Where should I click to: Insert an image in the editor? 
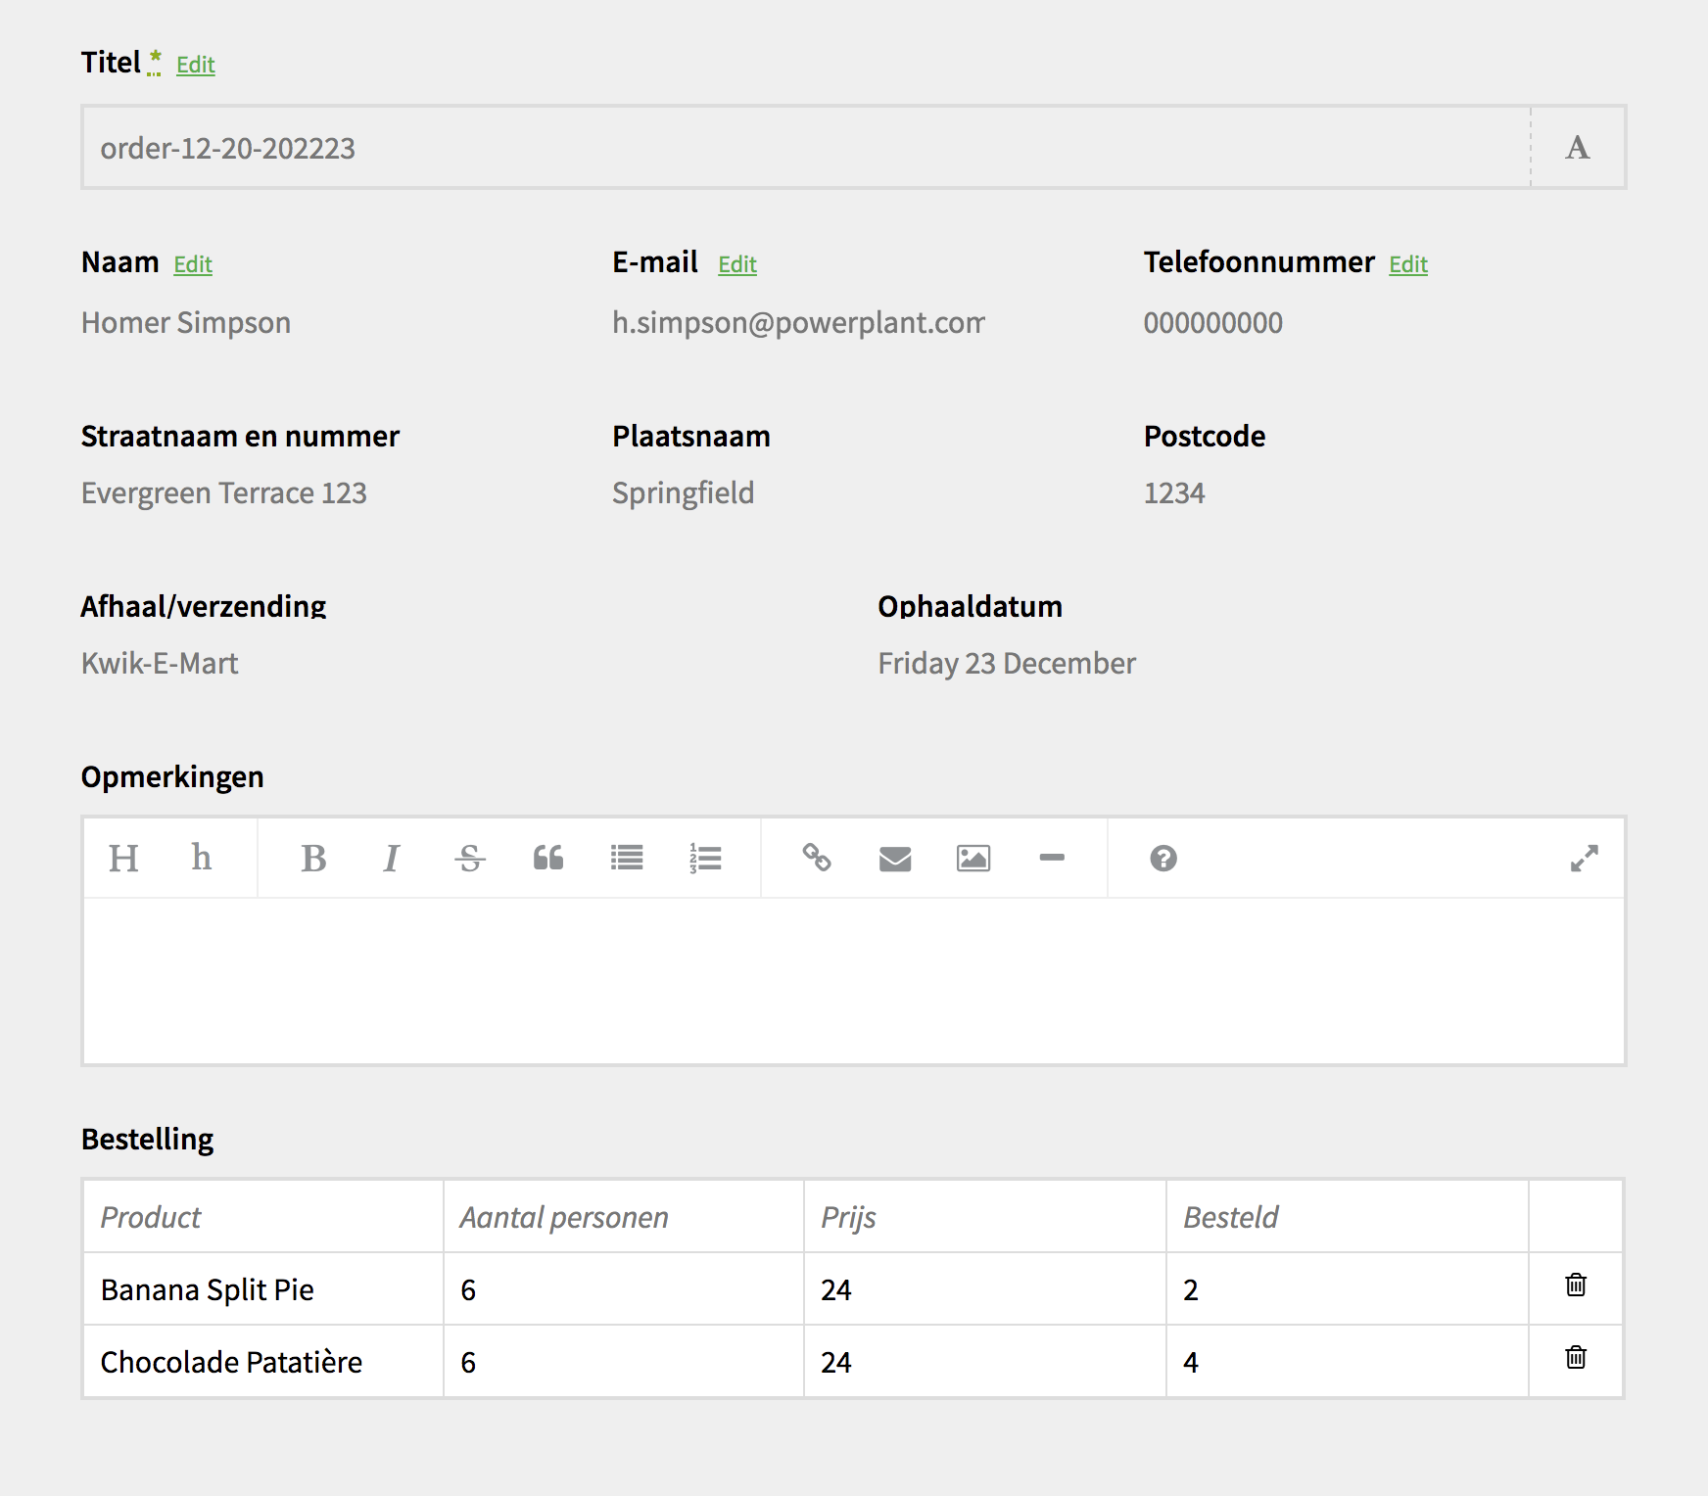(x=973, y=859)
